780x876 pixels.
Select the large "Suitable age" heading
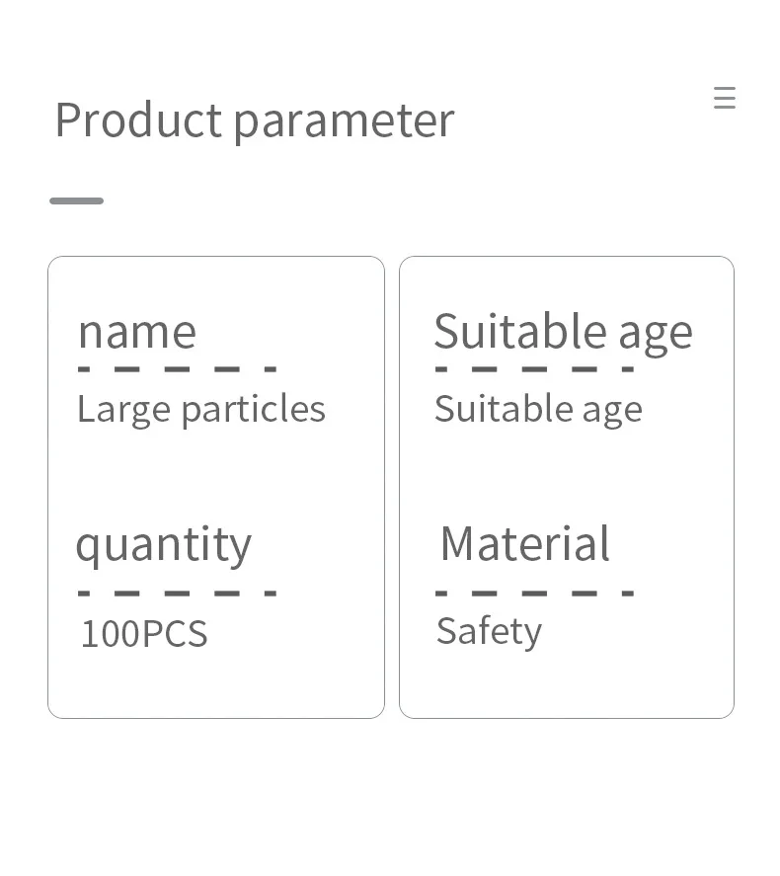(563, 331)
